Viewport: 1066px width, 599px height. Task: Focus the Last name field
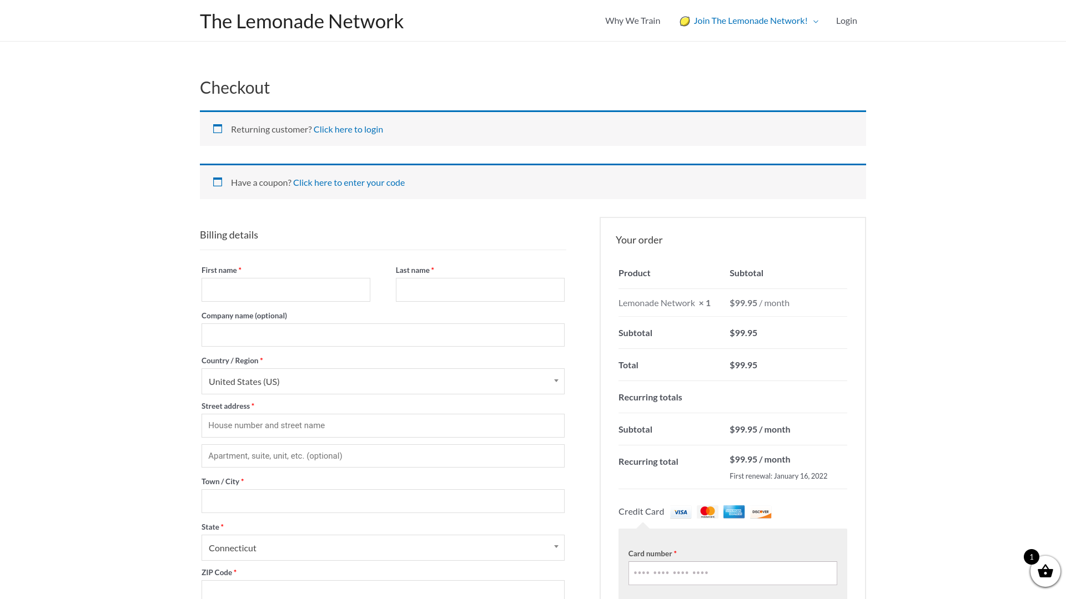pos(480,290)
